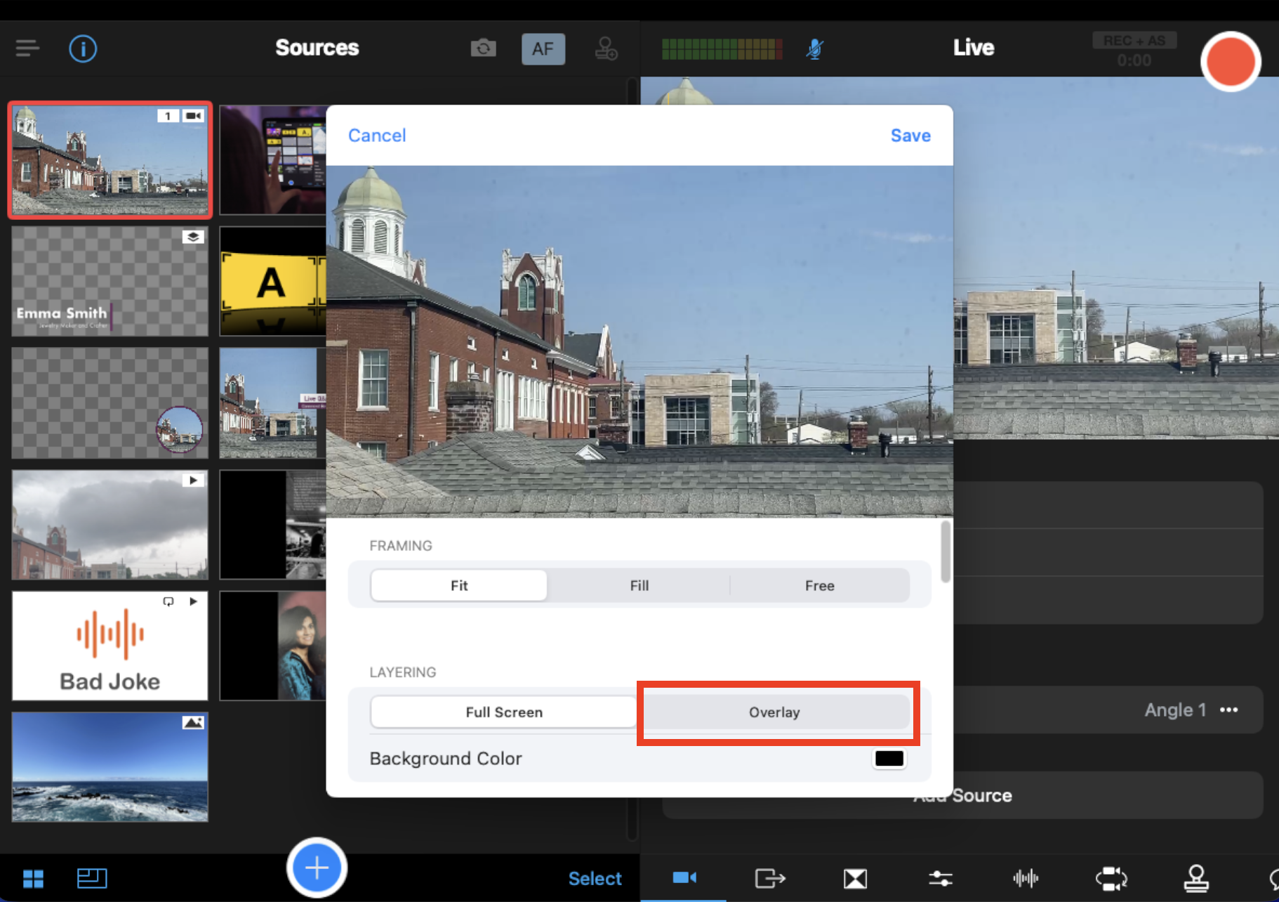1279x902 pixels.
Task: Open the hamburger menu in Sources
Action: [27, 48]
